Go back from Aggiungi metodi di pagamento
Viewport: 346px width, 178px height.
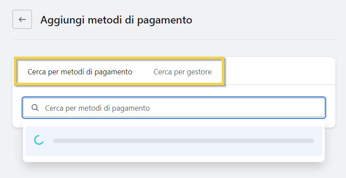pyautogui.click(x=22, y=19)
